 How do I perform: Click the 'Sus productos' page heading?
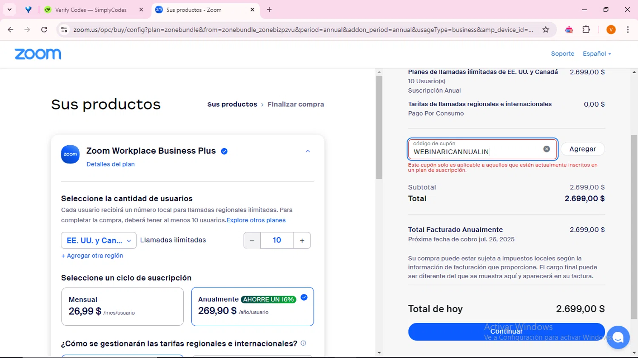(x=106, y=104)
